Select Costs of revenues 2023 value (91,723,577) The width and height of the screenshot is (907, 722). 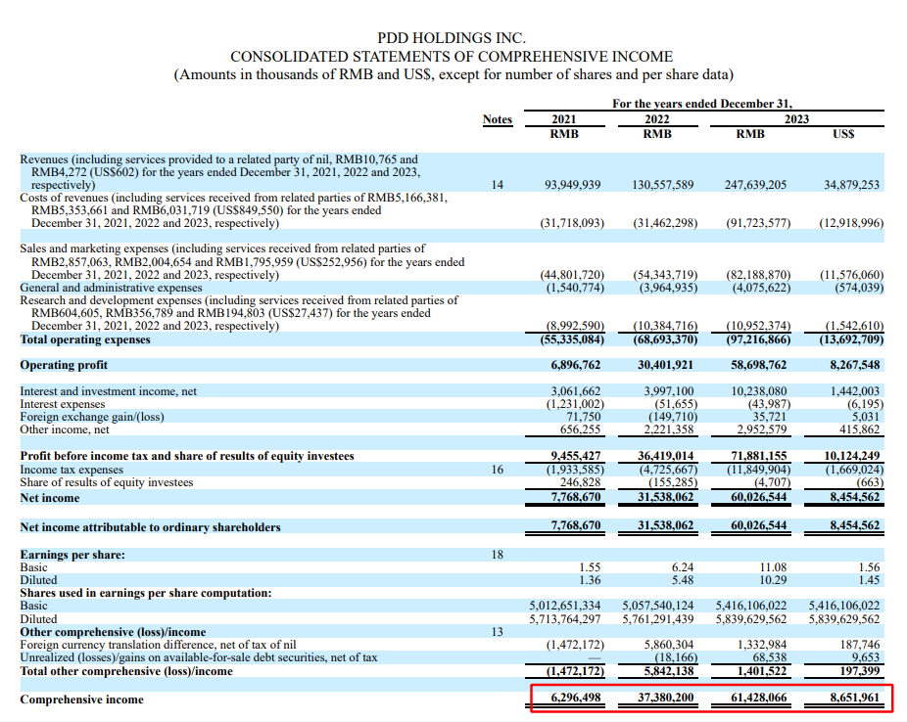point(758,223)
